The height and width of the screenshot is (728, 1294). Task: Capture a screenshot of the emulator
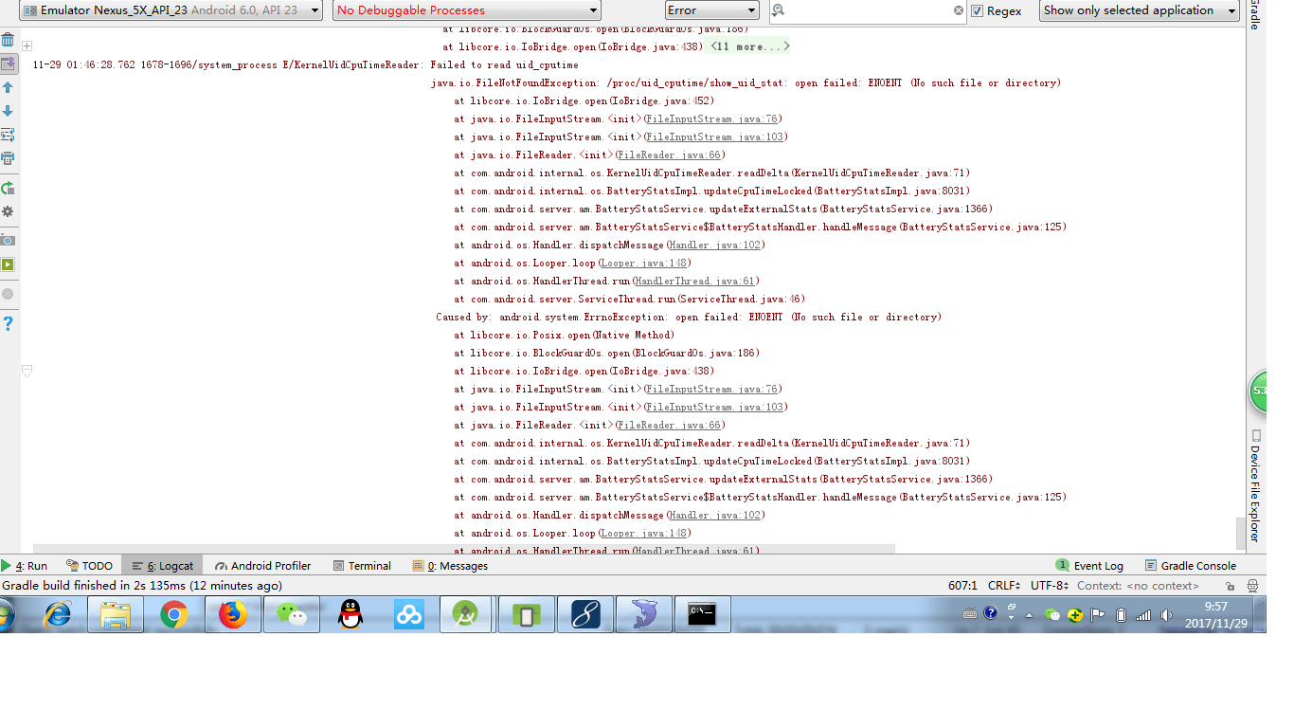(9, 239)
